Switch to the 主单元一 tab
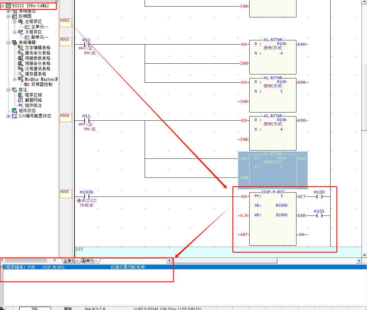Image resolution: width=367 pixels, height=310 pixels. [71, 261]
